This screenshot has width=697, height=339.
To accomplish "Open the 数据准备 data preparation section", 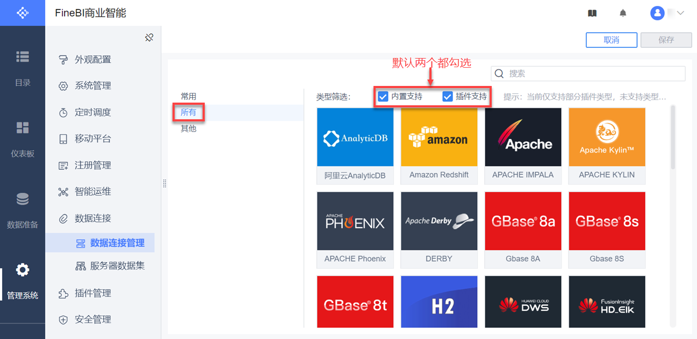I will coord(23,211).
